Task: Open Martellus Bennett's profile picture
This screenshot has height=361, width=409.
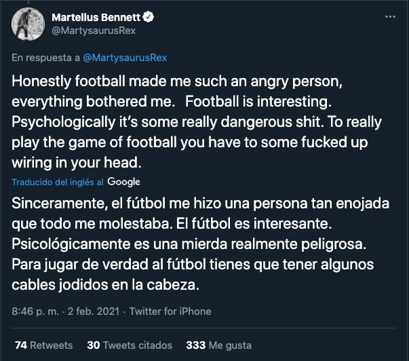Action: pyautogui.click(x=28, y=24)
